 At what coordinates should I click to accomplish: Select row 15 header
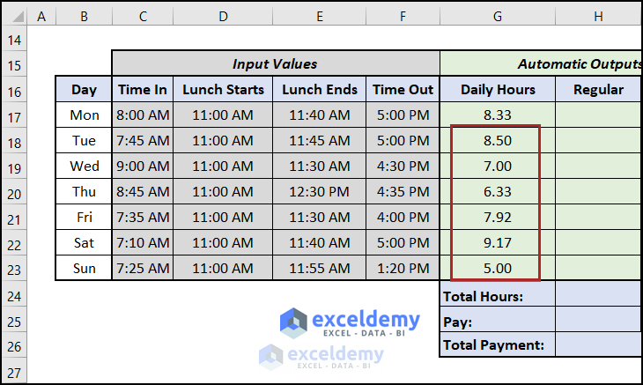pos(14,65)
